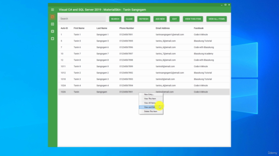Sort by Auto ID column header
The height and width of the screenshot is (156, 279).
point(64,28)
